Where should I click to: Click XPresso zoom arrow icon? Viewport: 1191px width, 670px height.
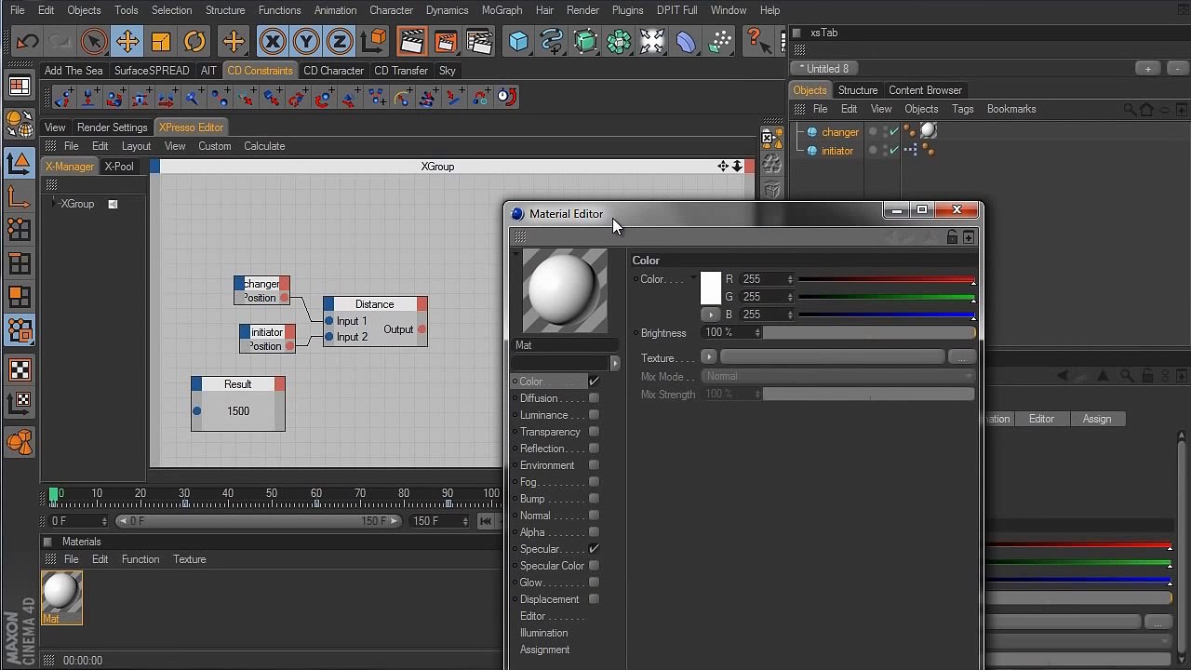[x=737, y=167]
